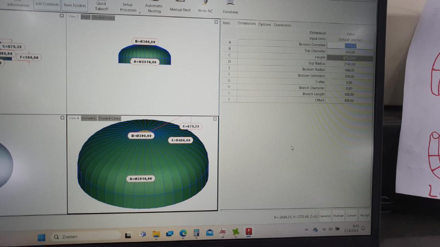Open Microsoft Teams from the taskbar
The image size is (440, 247).
(143, 234)
